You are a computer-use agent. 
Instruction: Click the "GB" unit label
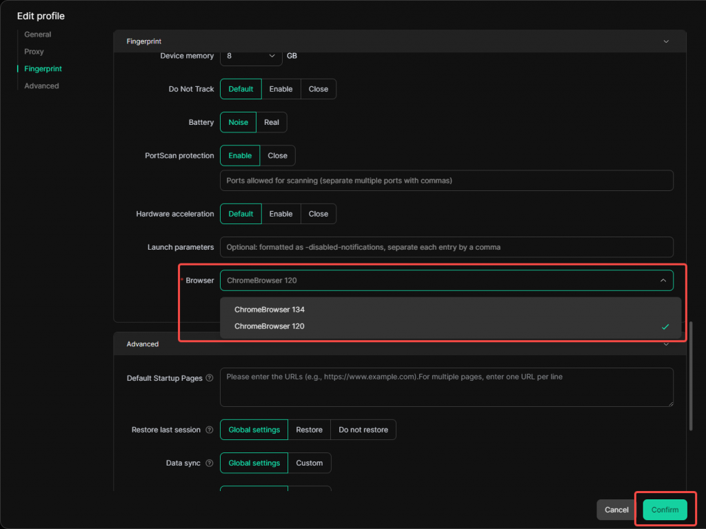click(x=292, y=56)
